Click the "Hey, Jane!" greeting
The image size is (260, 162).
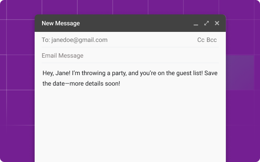[57, 73]
